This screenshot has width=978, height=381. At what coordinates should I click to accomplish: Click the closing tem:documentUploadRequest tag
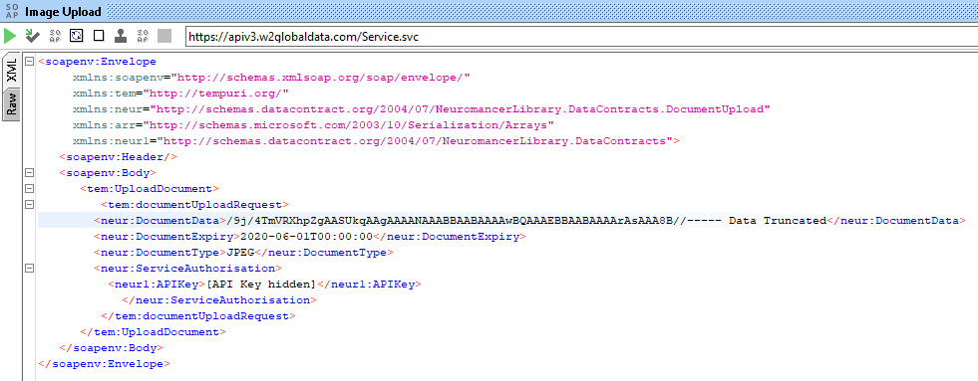click(x=198, y=315)
